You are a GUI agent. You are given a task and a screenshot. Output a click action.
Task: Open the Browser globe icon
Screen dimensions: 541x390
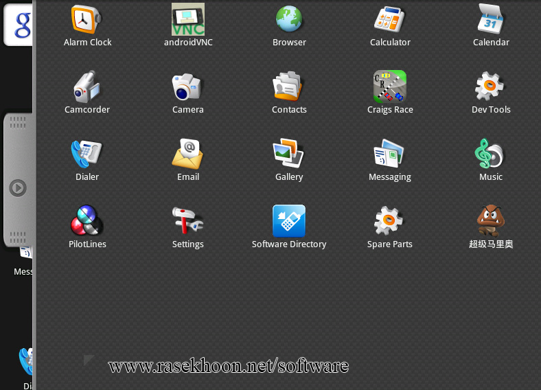(289, 20)
